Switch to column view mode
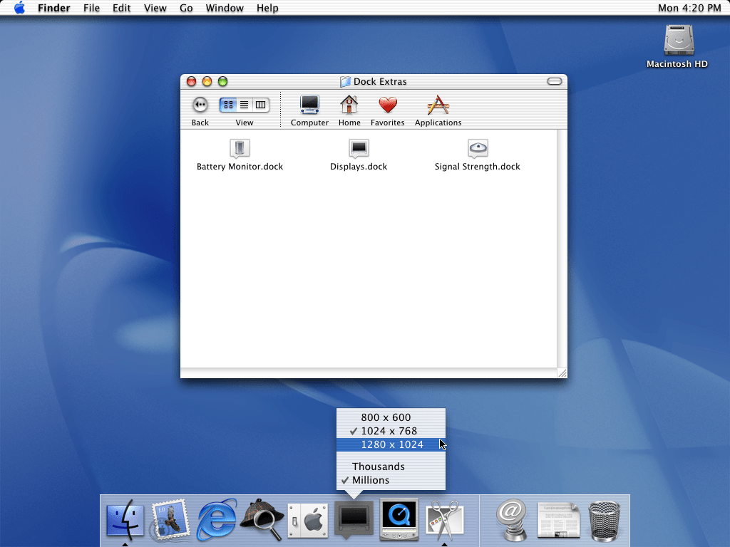Screen dimensions: 730x547 (x=261, y=105)
